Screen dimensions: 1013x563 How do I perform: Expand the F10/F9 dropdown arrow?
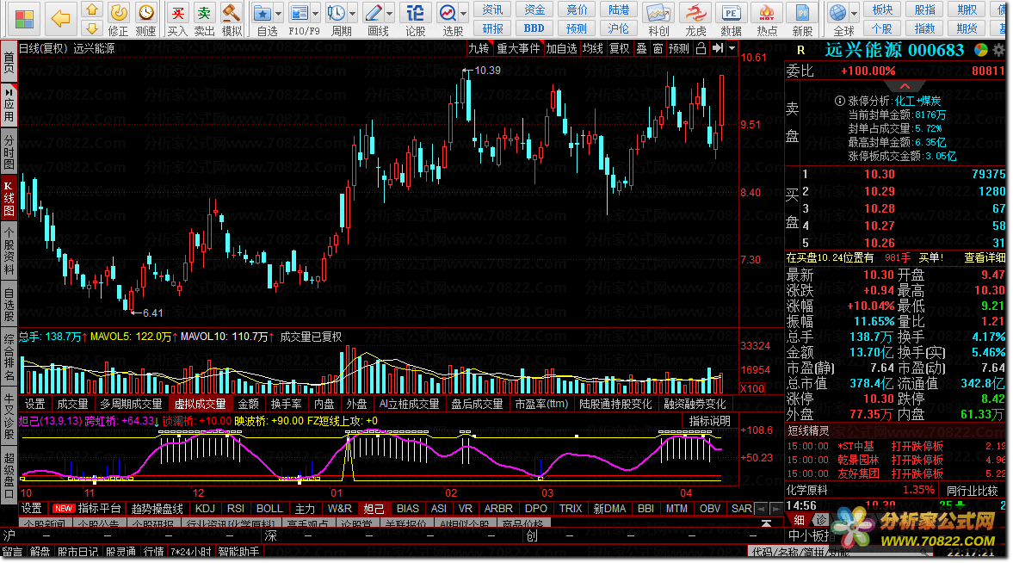point(316,14)
